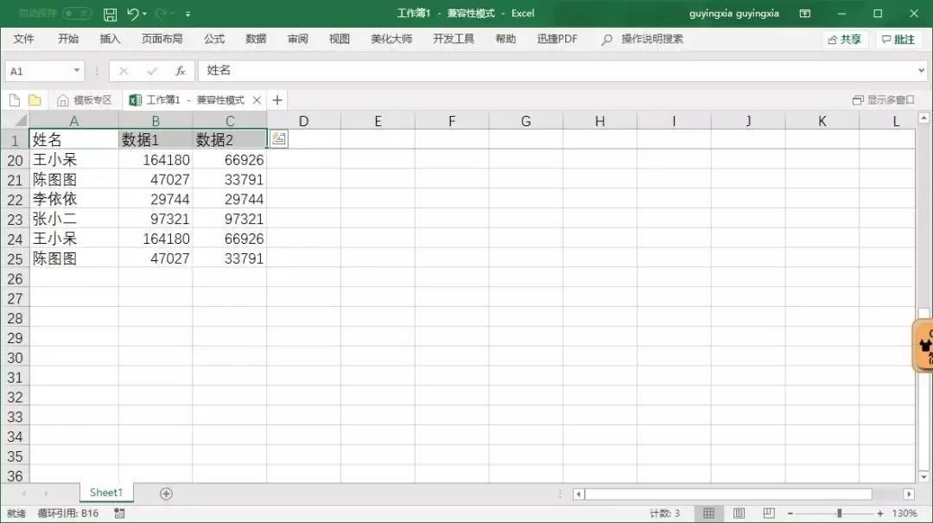Click the Page Layout view icon in status bar
Viewport: 933px width, 523px height.
(x=741, y=512)
